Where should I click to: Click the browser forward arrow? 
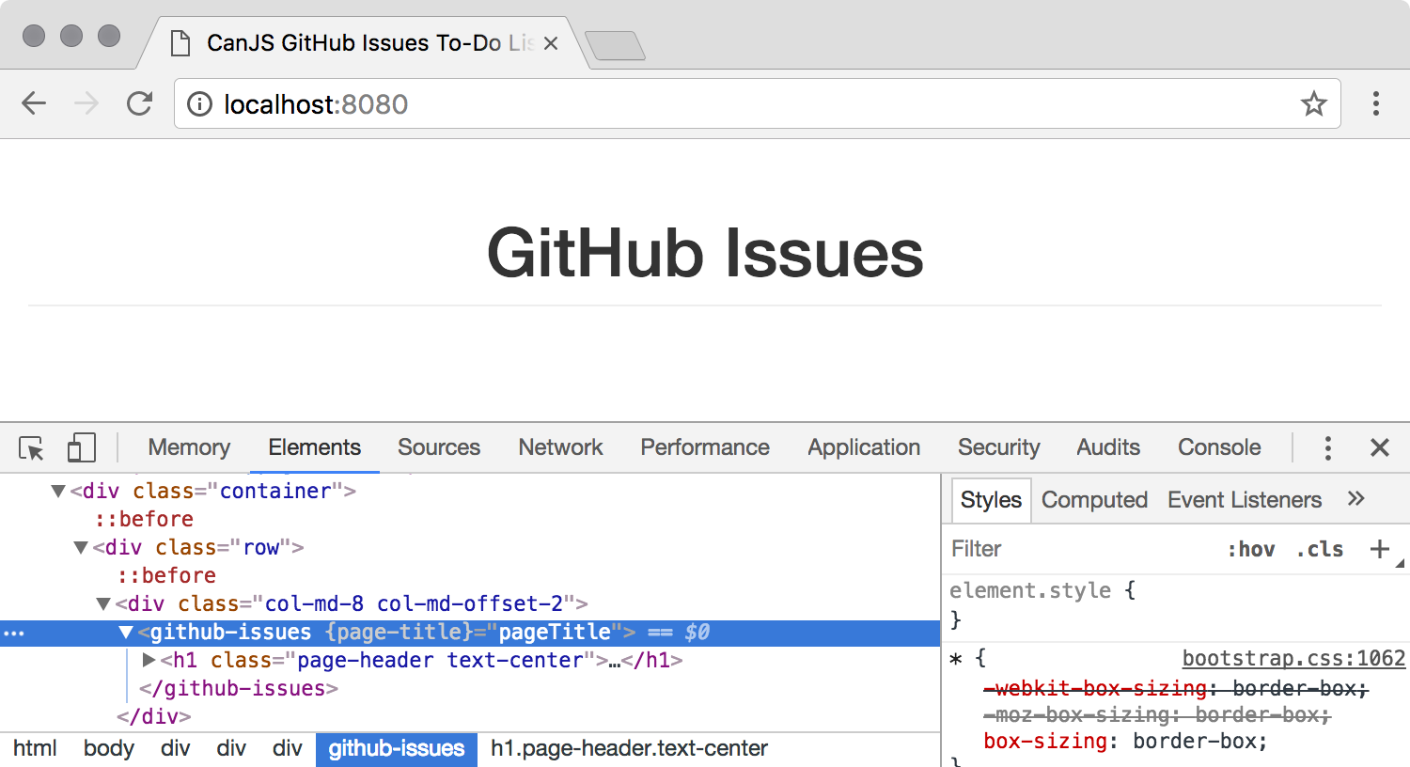(x=86, y=103)
